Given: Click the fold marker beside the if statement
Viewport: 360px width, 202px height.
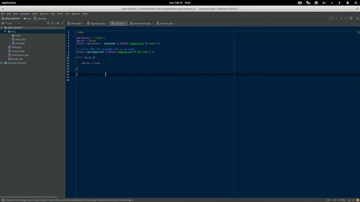Looking at the screenshot, I should click(x=76, y=57).
